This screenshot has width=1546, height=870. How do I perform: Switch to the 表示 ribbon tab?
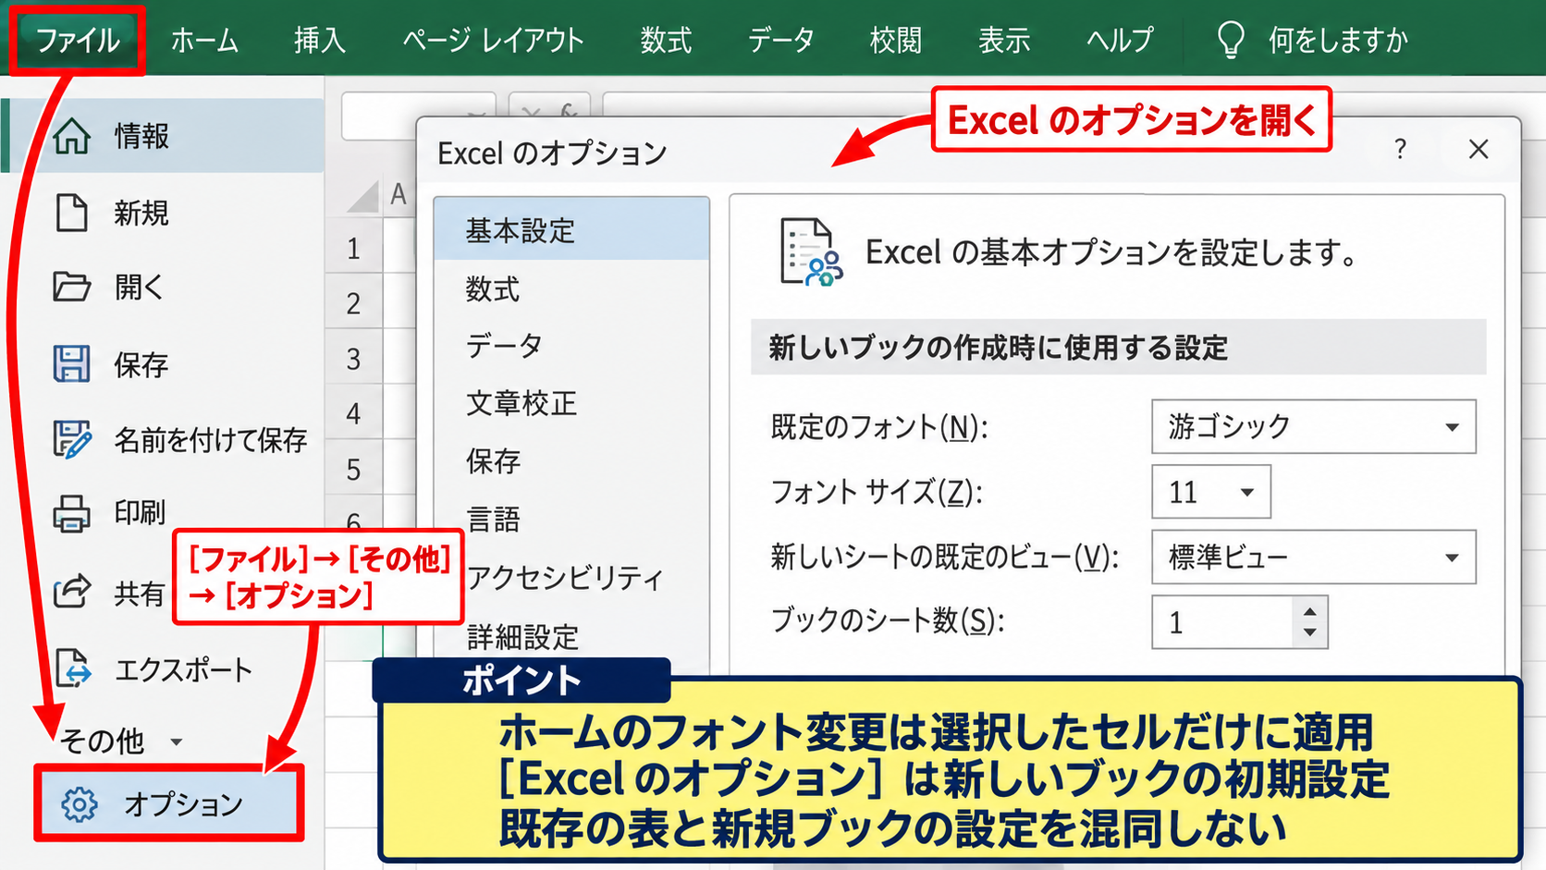(x=1004, y=40)
